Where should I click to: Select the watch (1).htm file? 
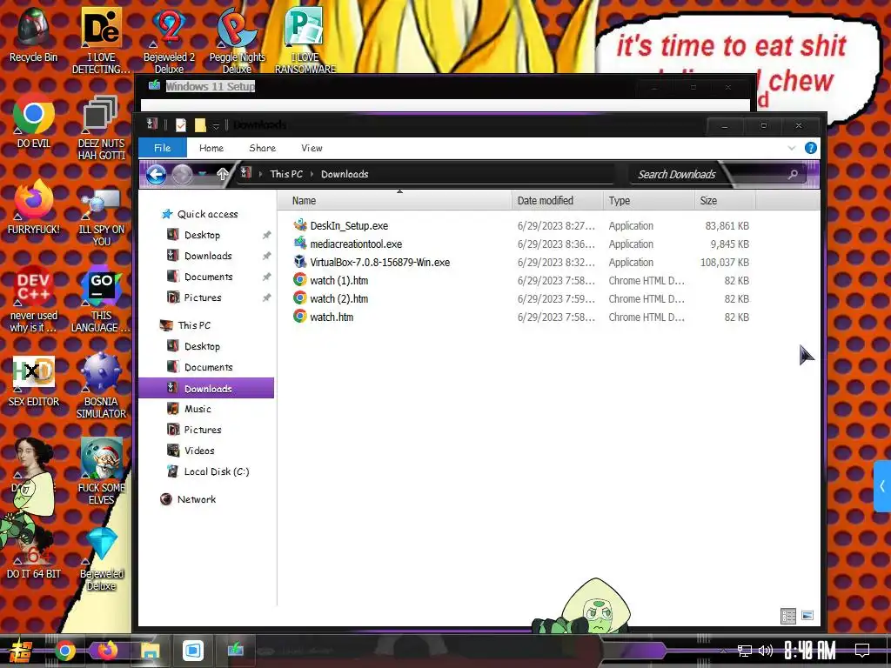tap(338, 281)
